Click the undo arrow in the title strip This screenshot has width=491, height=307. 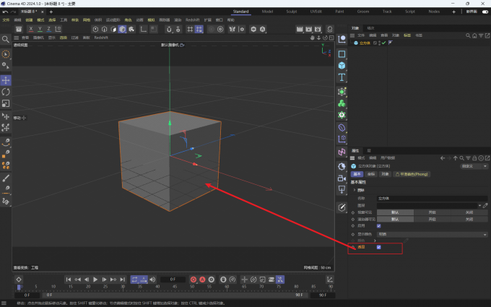5,12
